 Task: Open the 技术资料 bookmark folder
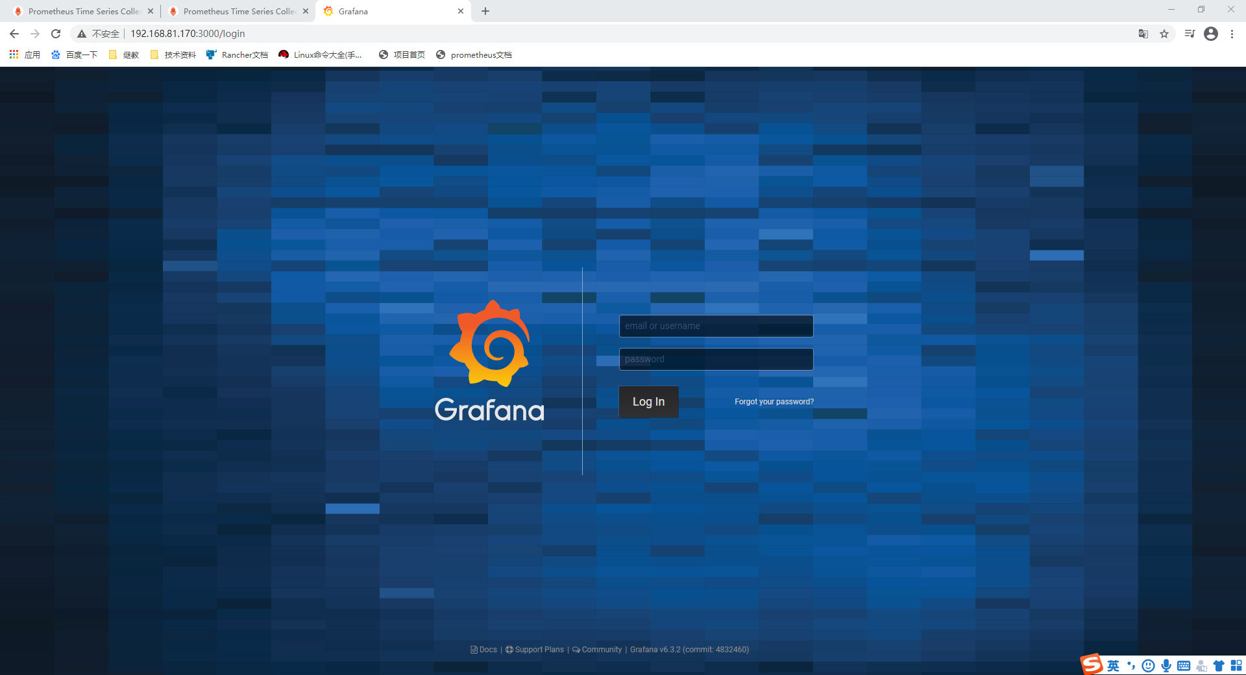173,55
